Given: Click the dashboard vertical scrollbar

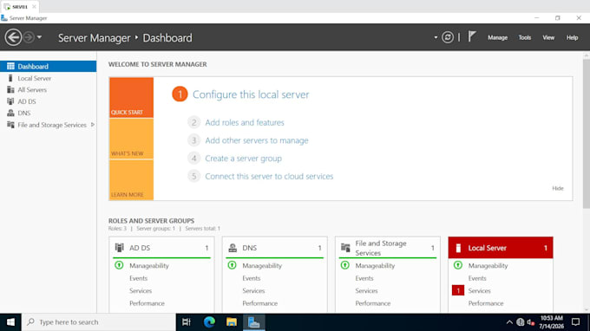Looking at the screenshot, I should (587, 133).
